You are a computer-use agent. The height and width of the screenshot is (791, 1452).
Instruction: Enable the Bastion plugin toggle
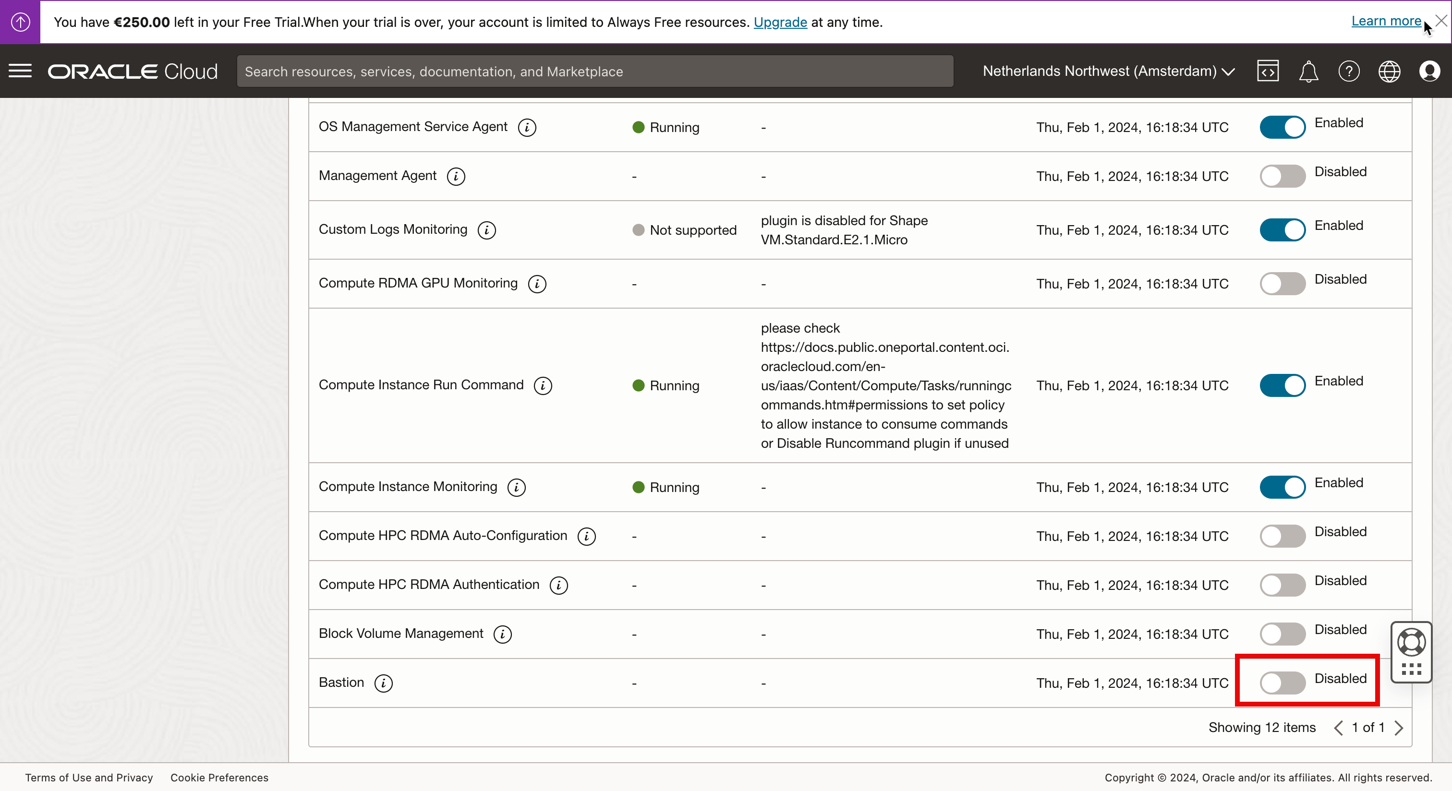tap(1283, 683)
